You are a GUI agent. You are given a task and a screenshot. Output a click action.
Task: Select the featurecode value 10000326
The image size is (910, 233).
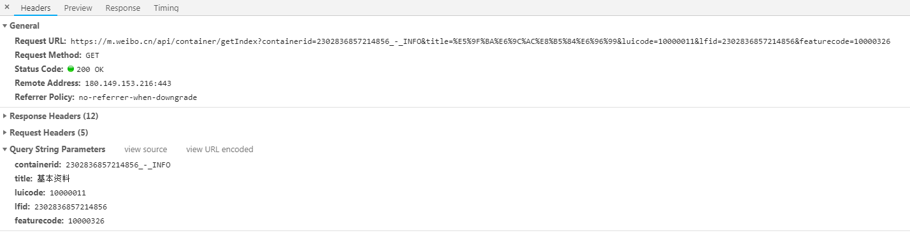pyautogui.click(x=86, y=221)
